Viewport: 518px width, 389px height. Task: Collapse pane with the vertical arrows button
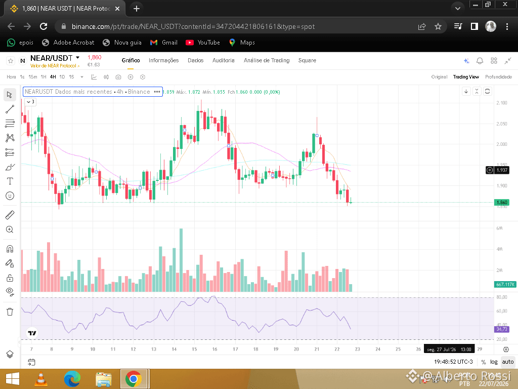(477, 91)
